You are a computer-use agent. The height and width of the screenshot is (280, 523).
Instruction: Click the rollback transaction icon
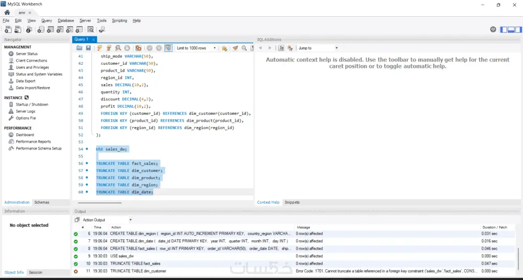[x=159, y=48]
